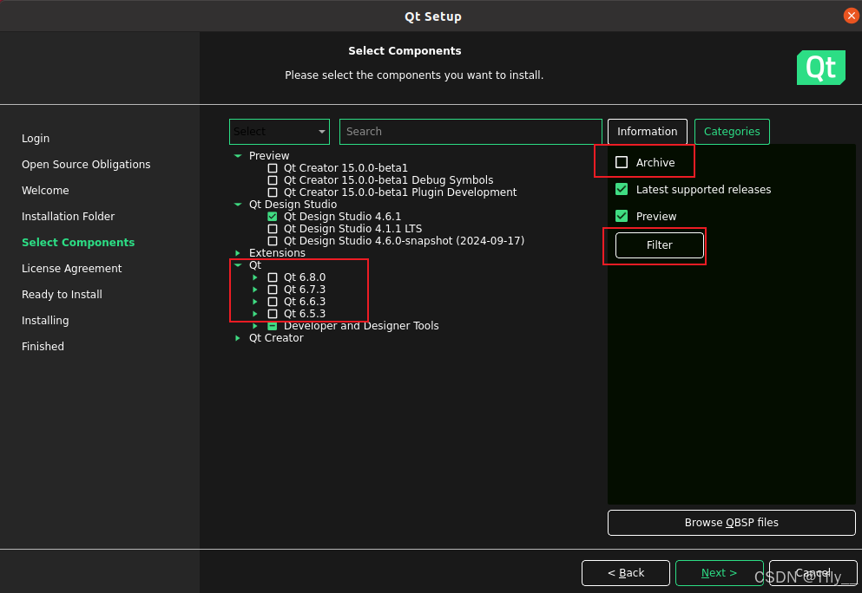Apply the Filter button
This screenshot has height=593, width=862.
[659, 244]
